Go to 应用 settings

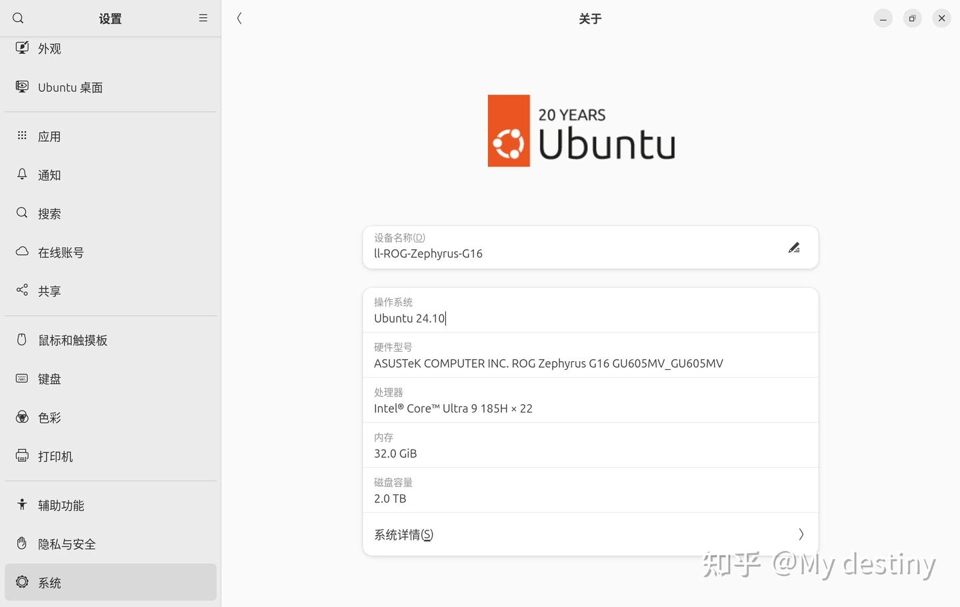coord(49,137)
